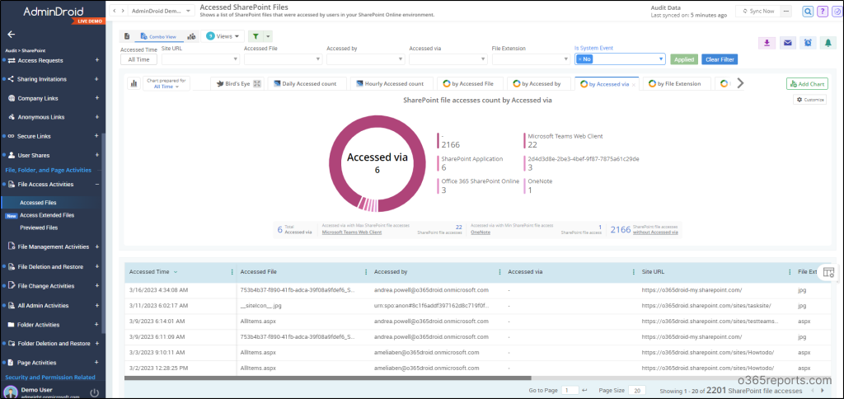Click the green filter funnel icon
The width and height of the screenshot is (844, 399).
pos(256,36)
